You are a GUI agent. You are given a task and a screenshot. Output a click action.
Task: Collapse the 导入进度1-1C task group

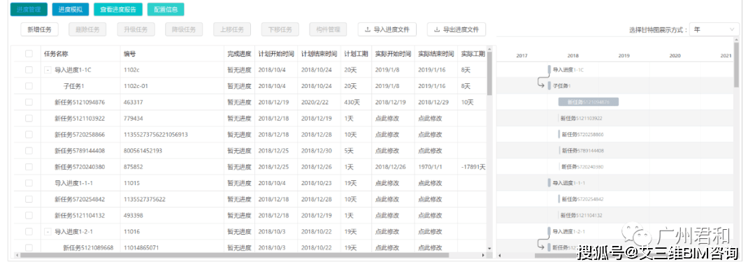[48, 70]
